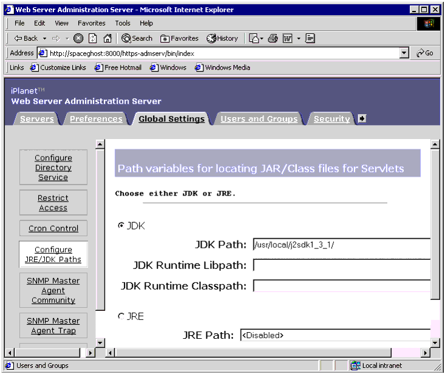This screenshot has width=445, height=374.
Task: Open the Back history dropdown arrow
Action: point(44,38)
